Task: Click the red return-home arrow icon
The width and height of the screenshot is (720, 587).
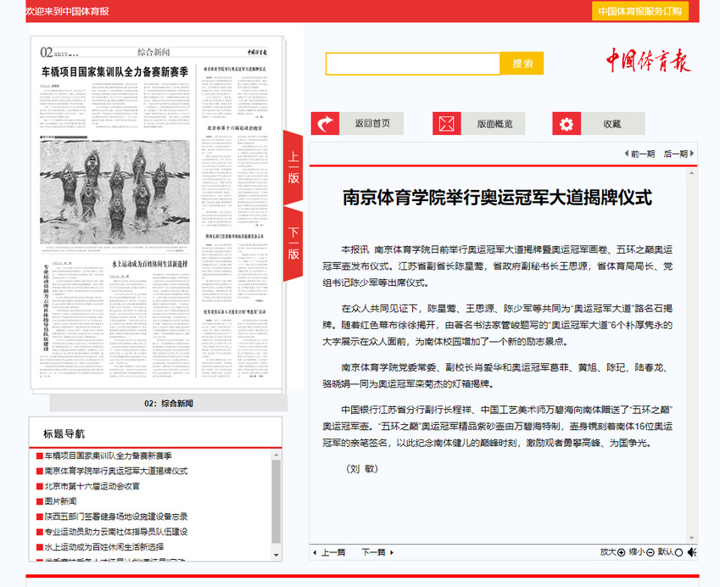Action: tap(325, 124)
